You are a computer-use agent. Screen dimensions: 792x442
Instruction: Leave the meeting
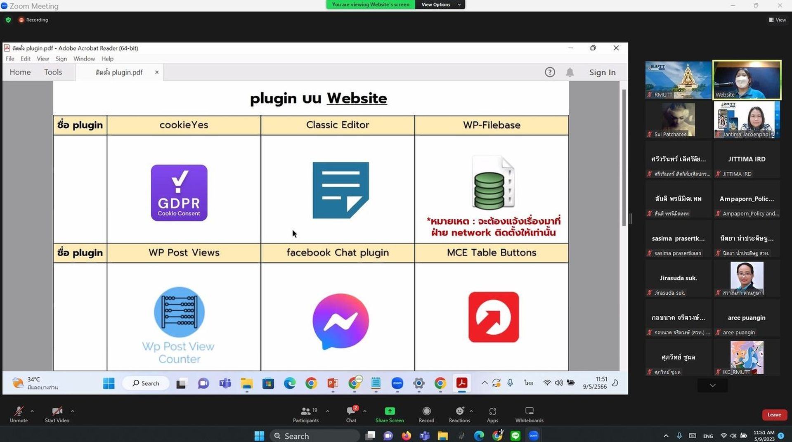(774, 415)
